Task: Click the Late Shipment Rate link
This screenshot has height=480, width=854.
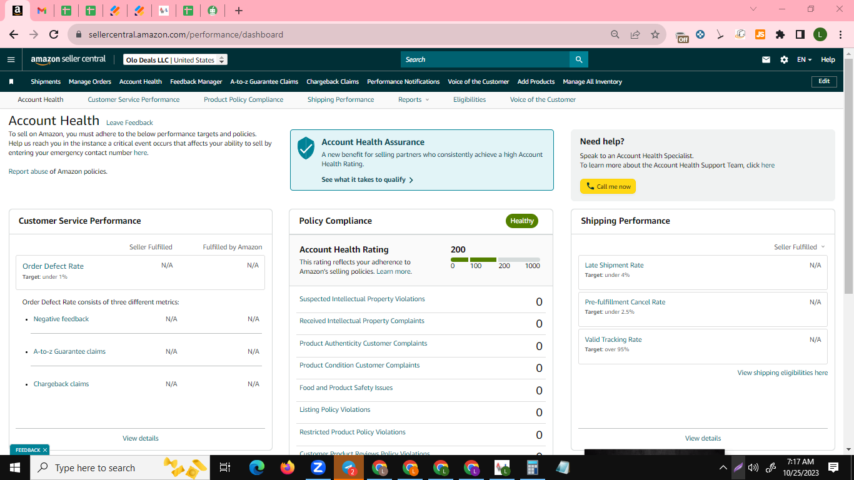Action: click(x=614, y=265)
